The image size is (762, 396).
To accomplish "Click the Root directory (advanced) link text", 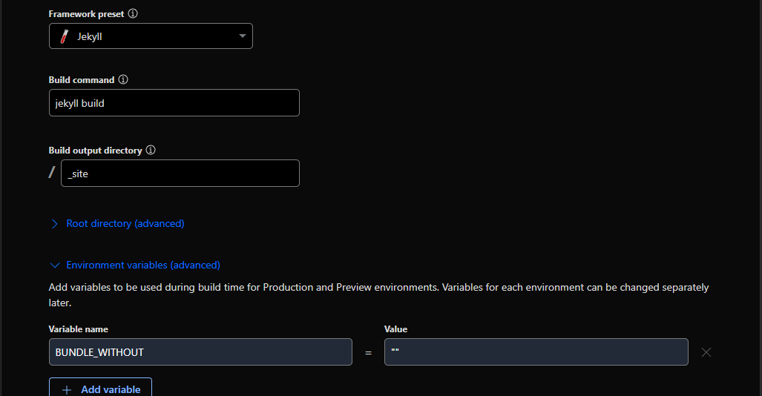I will click(x=125, y=223).
